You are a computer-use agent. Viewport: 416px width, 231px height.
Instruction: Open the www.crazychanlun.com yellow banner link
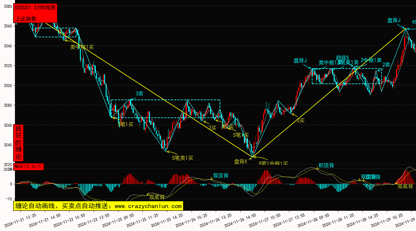point(98,206)
